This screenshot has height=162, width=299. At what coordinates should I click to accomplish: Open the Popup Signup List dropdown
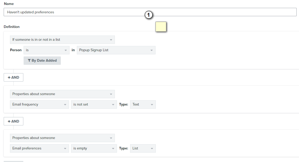tap(116, 50)
